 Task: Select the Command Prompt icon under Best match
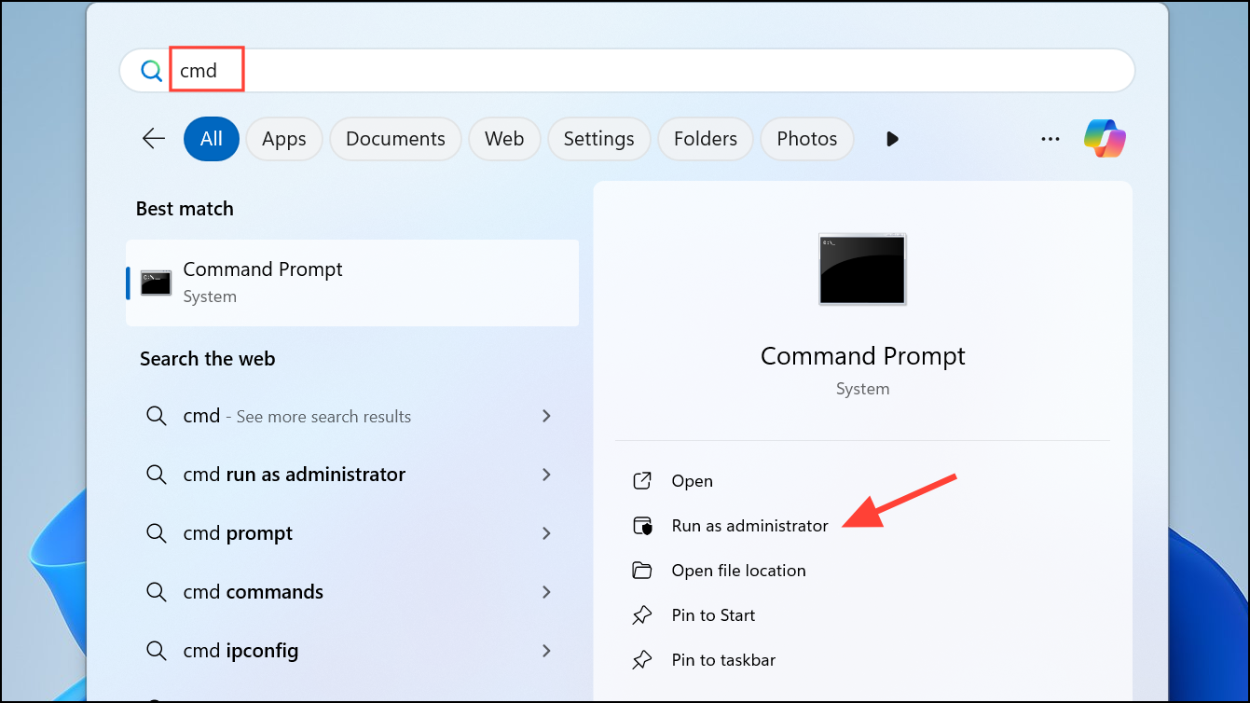[x=155, y=282]
